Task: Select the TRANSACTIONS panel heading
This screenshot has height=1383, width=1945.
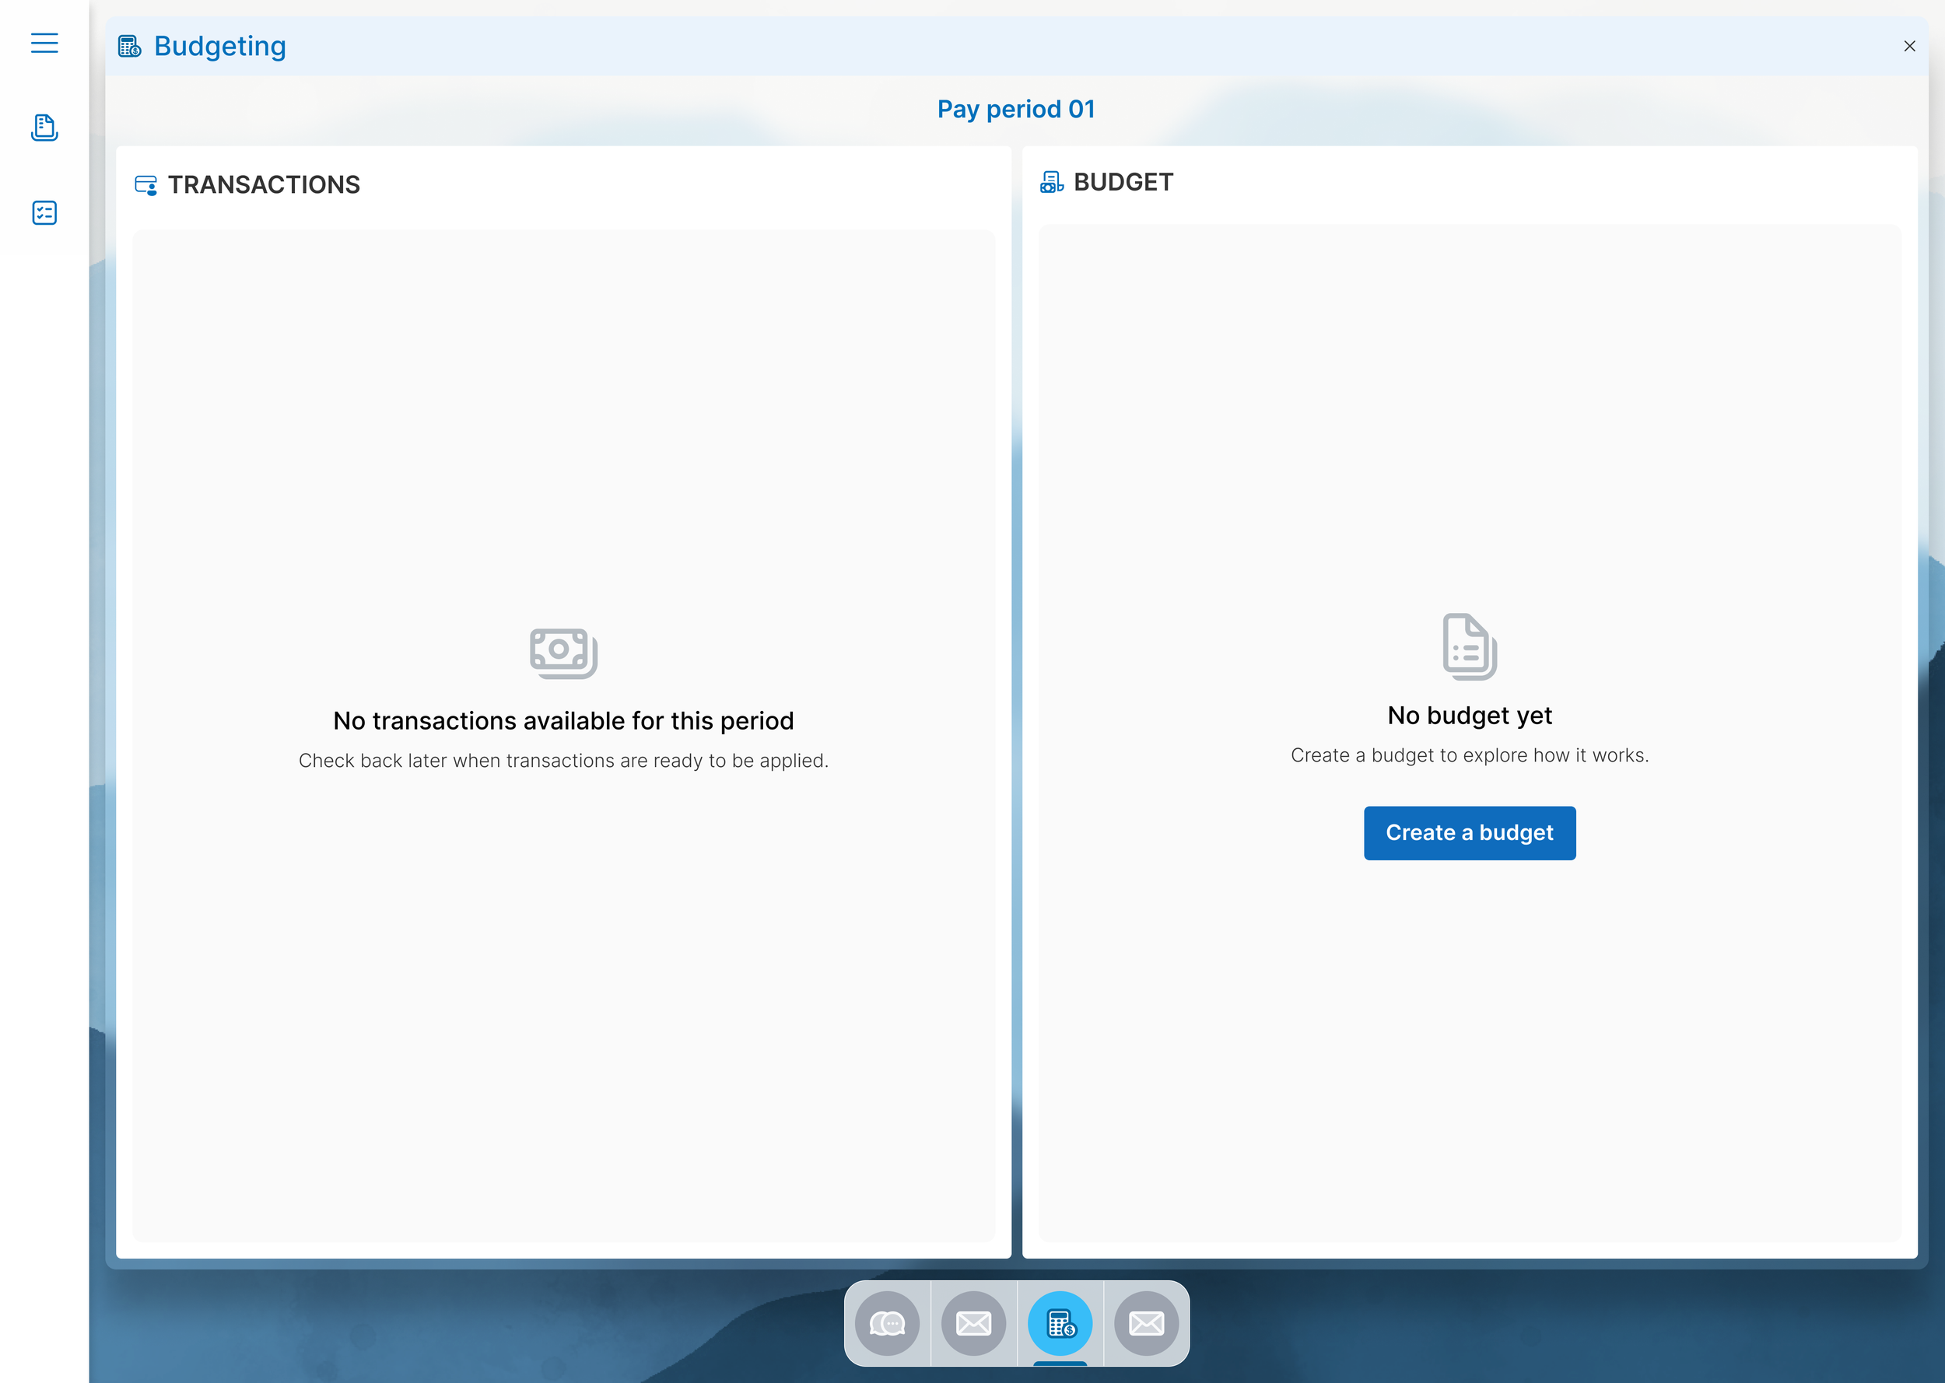Action: point(264,185)
